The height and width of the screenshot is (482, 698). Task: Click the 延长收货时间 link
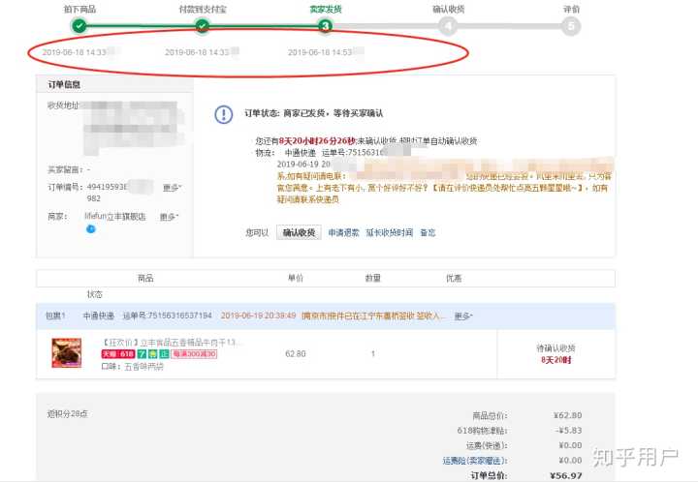pos(390,232)
